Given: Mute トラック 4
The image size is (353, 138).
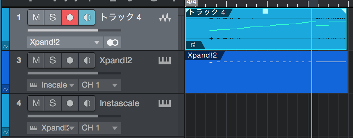Looking at the screenshot, I should click(36, 18).
